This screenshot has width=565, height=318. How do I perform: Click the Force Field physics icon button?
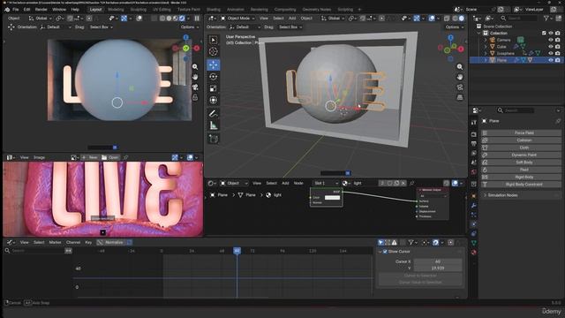tap(485, 132)
